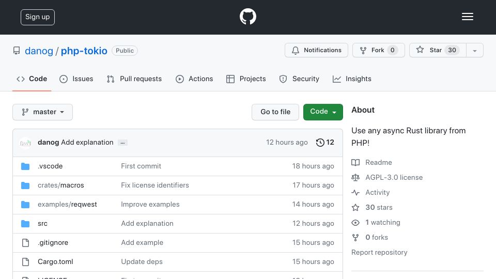496x279 pixels.
Task: Click the stars icon in About
Action: click(355, 208)
